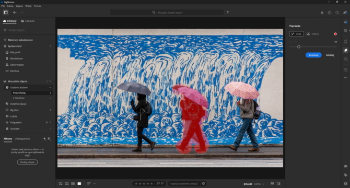
Task: Toggle the left panel visibility icon
Action: tap(6, 13)
